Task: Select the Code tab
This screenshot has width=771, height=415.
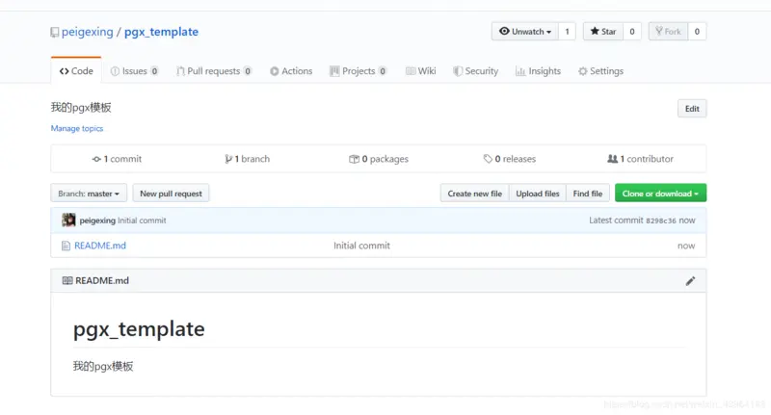Action: (x=76, y=70)
